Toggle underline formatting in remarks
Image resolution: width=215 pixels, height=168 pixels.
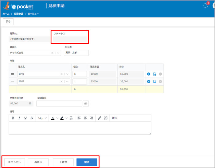pos(25,118)
